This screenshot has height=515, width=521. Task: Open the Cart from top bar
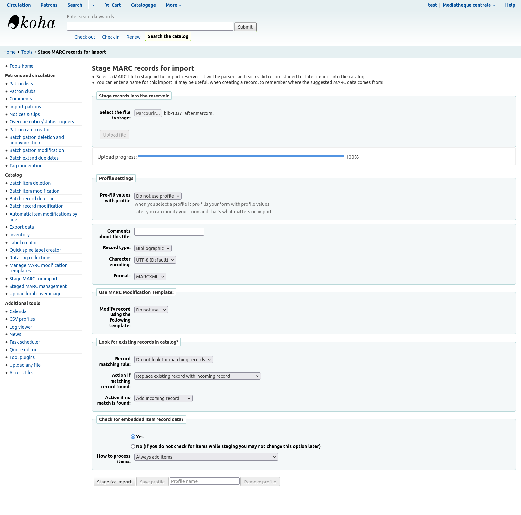(113, 5)
